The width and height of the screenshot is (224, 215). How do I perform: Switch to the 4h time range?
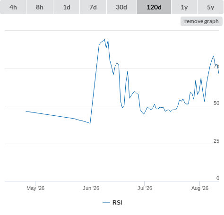tap(13, 7)
